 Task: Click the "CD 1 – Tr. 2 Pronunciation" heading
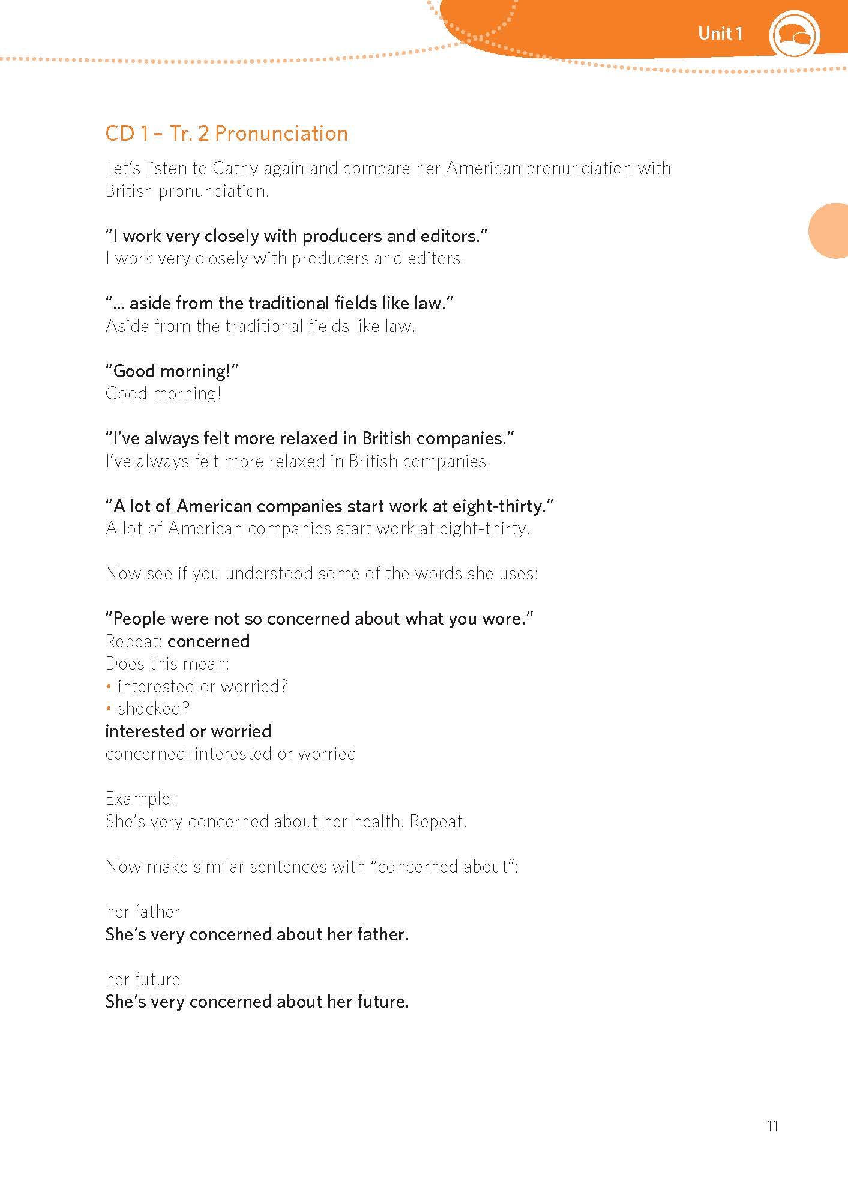[226, 133]
